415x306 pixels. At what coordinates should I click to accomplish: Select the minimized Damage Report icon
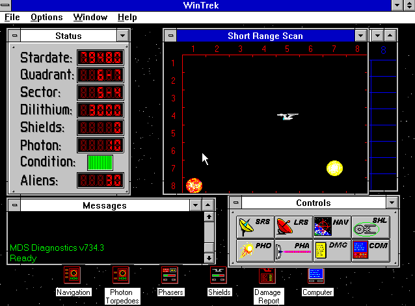point(267,275)
